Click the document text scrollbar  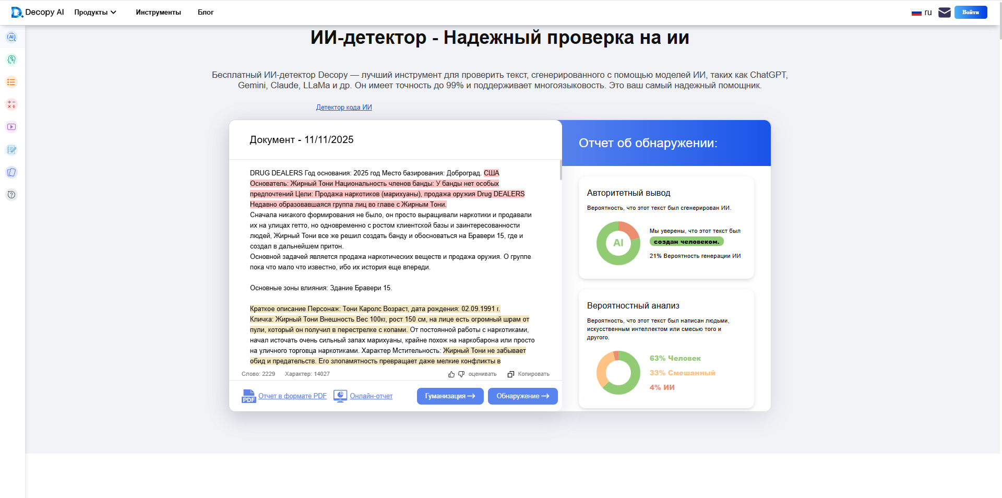(560, 170)
